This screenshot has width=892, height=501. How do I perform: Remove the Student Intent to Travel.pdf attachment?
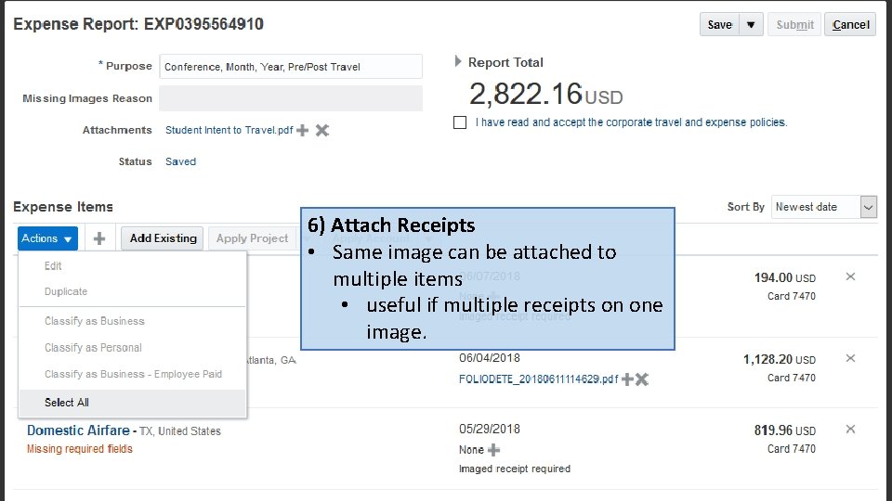[x=322, y=130]
